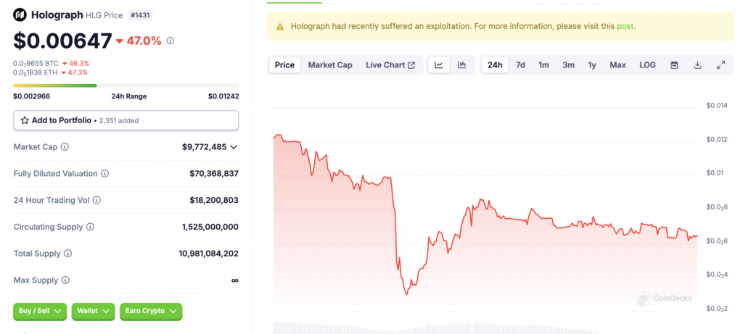The image size is (743, 334).
Task: Click info icon next to Fully Diluted Valuation
Action: [104, 174]
